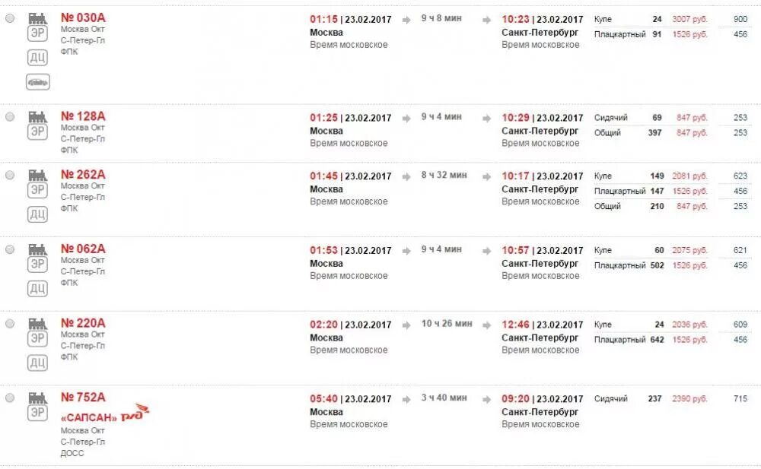Screen dimensions: 761x469
Task: Click the ЭР icon of train 030А
Action: click(37, 34)
